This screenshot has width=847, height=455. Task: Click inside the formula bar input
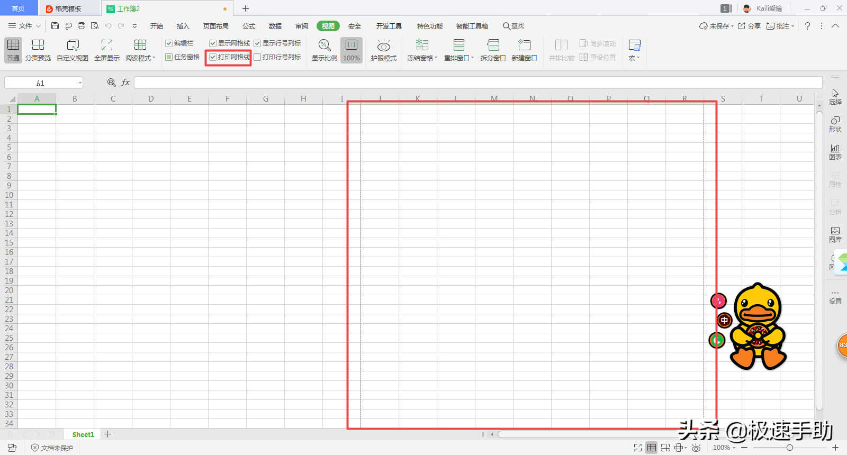(478, 83)
